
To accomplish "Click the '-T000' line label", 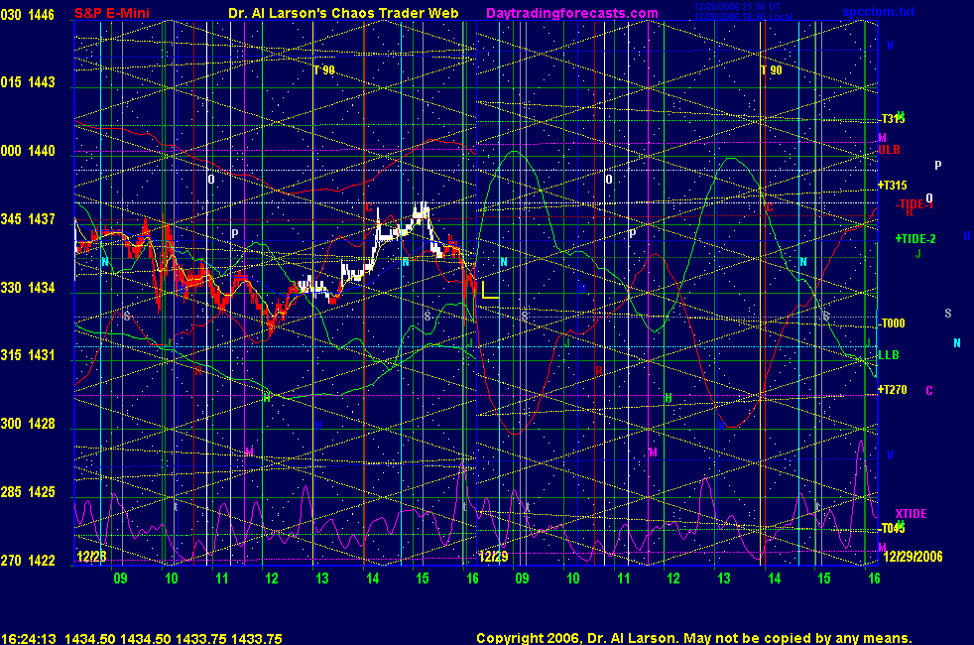I will pos(892,323).
